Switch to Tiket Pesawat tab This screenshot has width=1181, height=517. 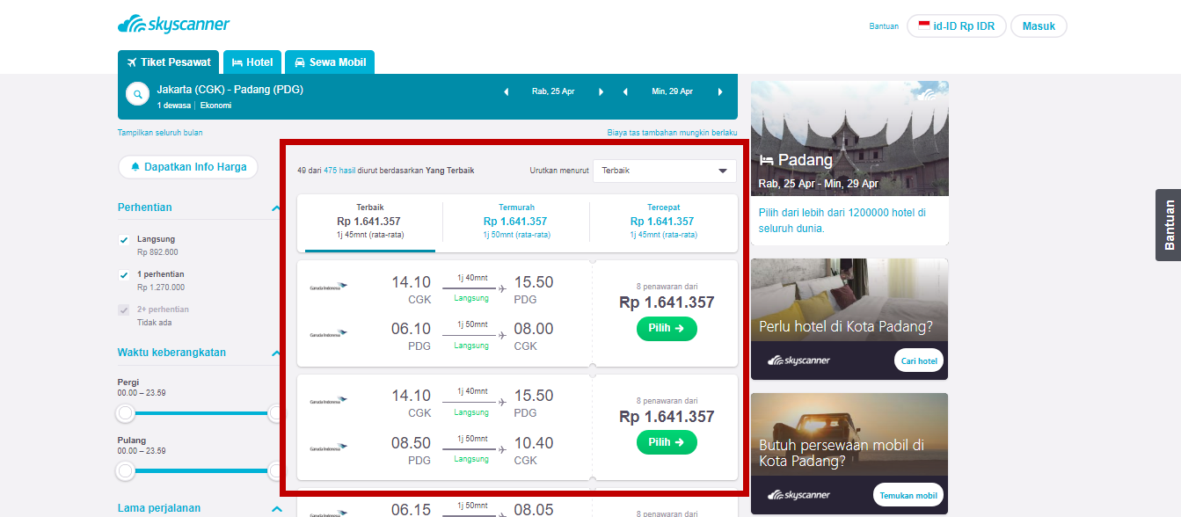tap(169, 62)
